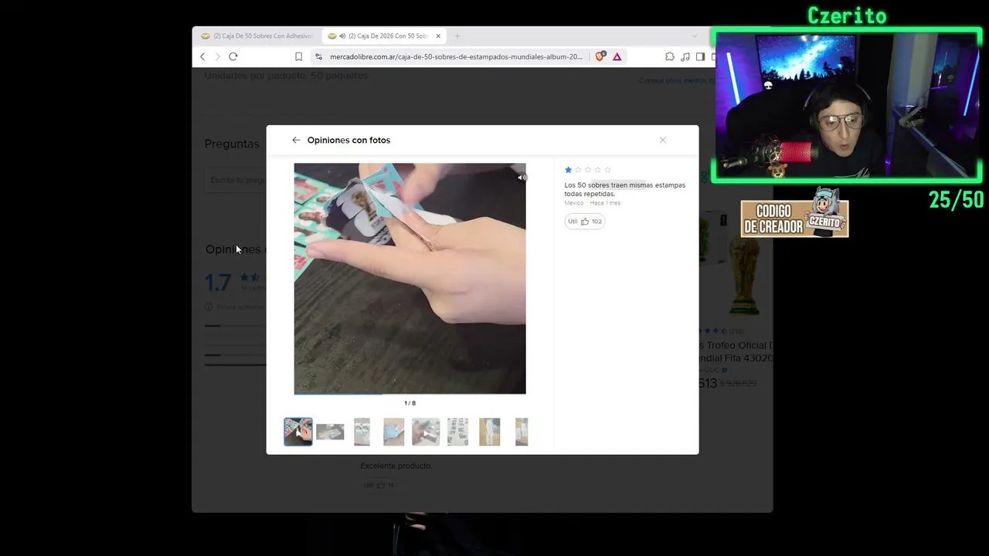This screenshot has height=556, width=989.
Task: Go back with the browser back arrow
Action: pyautogui.click(x=202, y=56)
